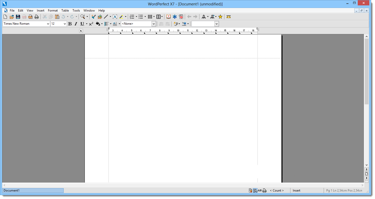The width and height of the screenshot is (375, 199).
Task: Insert clipart picture icon
Action: (100, 17)
